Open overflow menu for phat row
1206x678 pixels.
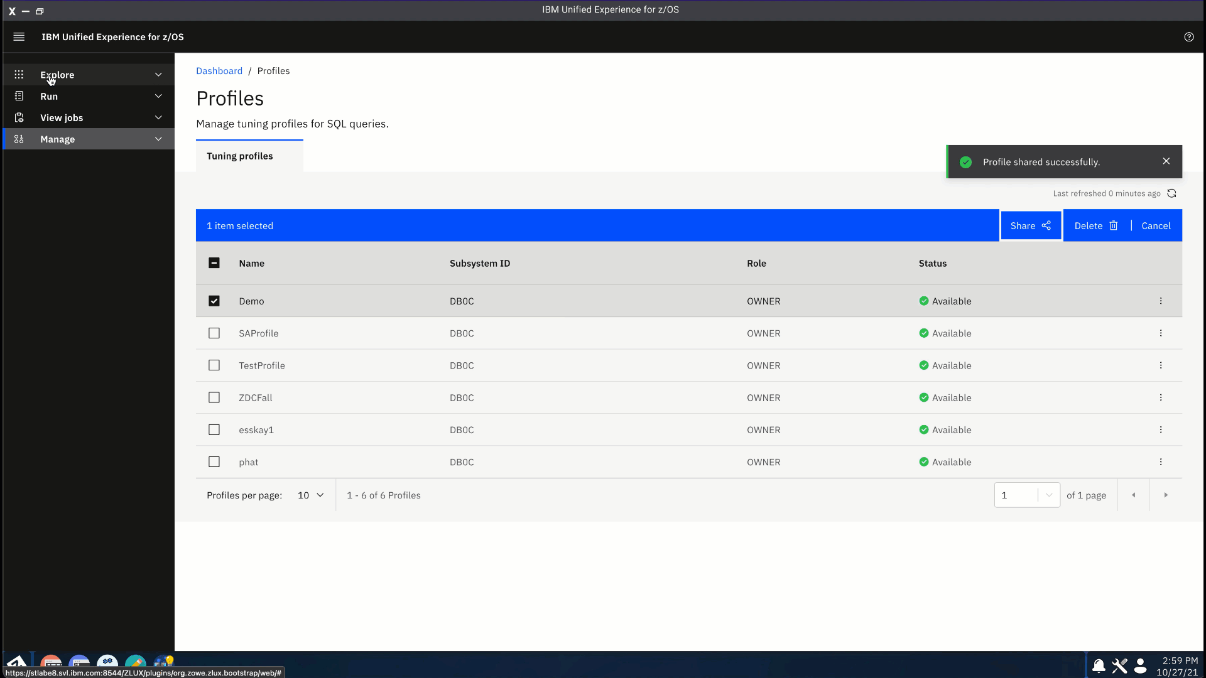[x=1161, y=462]
